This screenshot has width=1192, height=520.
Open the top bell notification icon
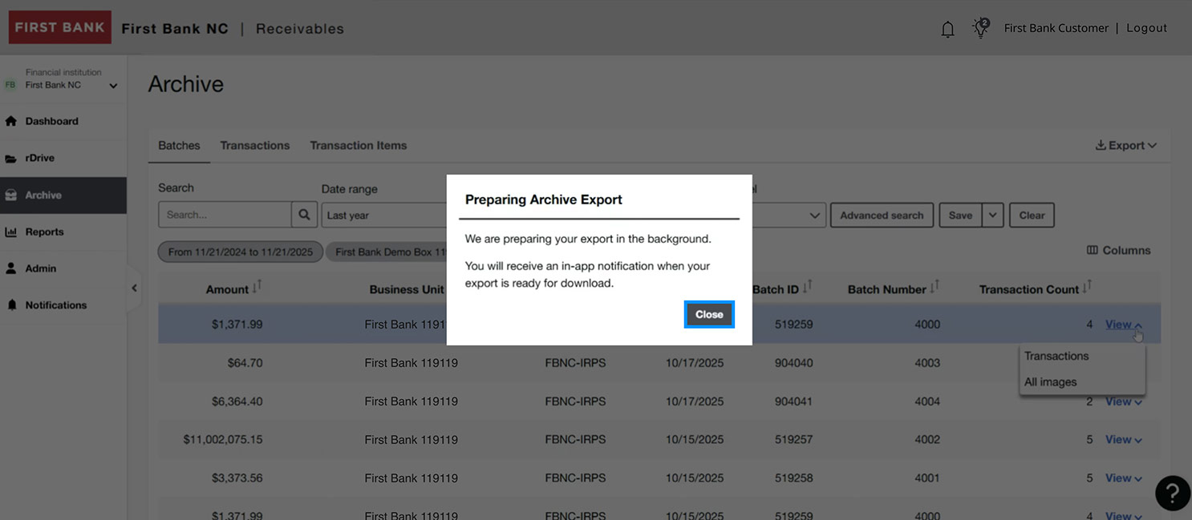(947, 27)
